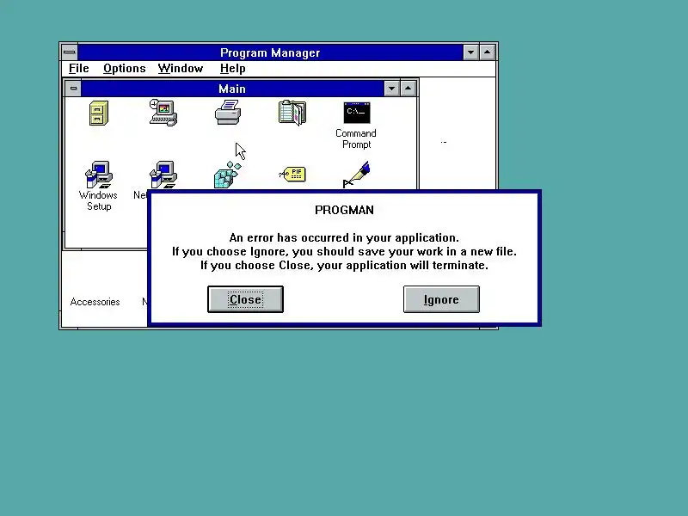Viewport: 688px width, 516px height.
Task: Open the network setup icon beside Windows Setup
Action: (163, 175)
